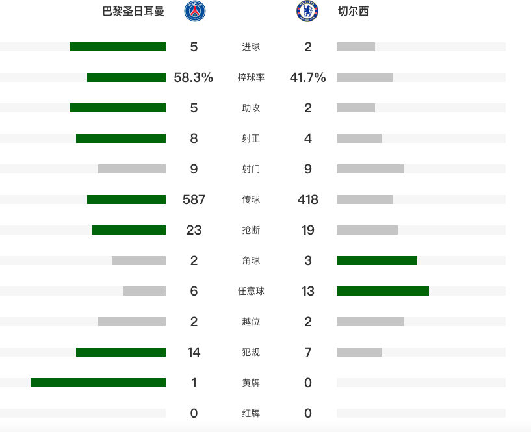Image resolution: width=531 pixels, height=432 pixels.
Task: Click PSG's green 进球 bar
Action: tap(118, 47)
